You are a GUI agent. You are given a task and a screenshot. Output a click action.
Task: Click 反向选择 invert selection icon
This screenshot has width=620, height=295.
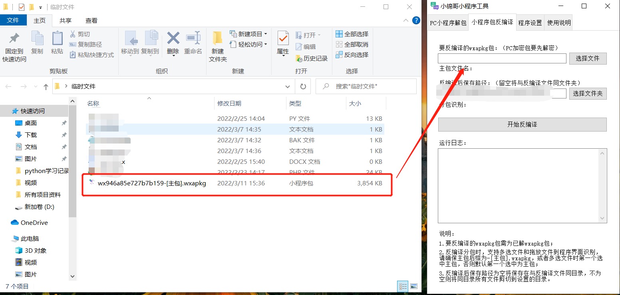coord(352,55)
